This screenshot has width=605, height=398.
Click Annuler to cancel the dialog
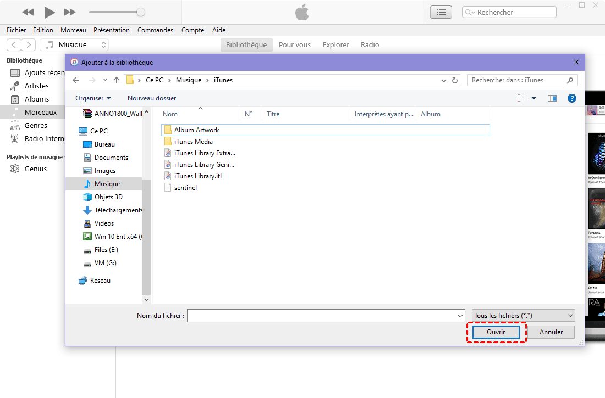551,332
